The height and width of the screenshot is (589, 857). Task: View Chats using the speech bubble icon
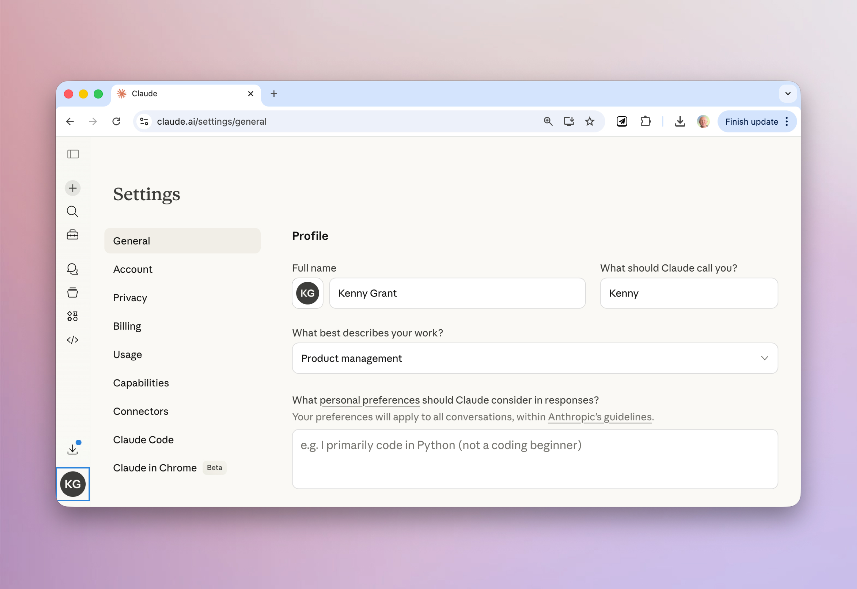click(73, 269)
